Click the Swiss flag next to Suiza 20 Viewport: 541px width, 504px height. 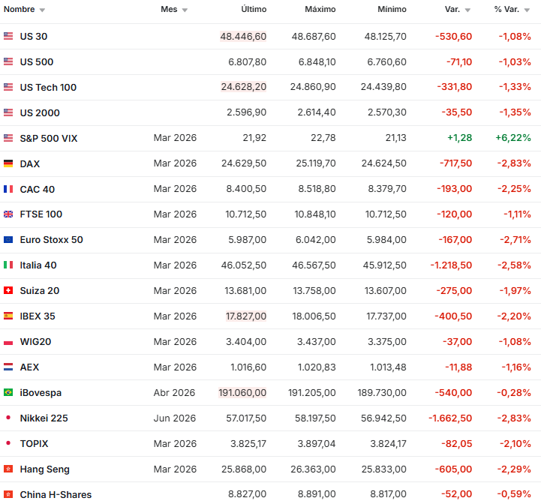click(x=8, y=291)
